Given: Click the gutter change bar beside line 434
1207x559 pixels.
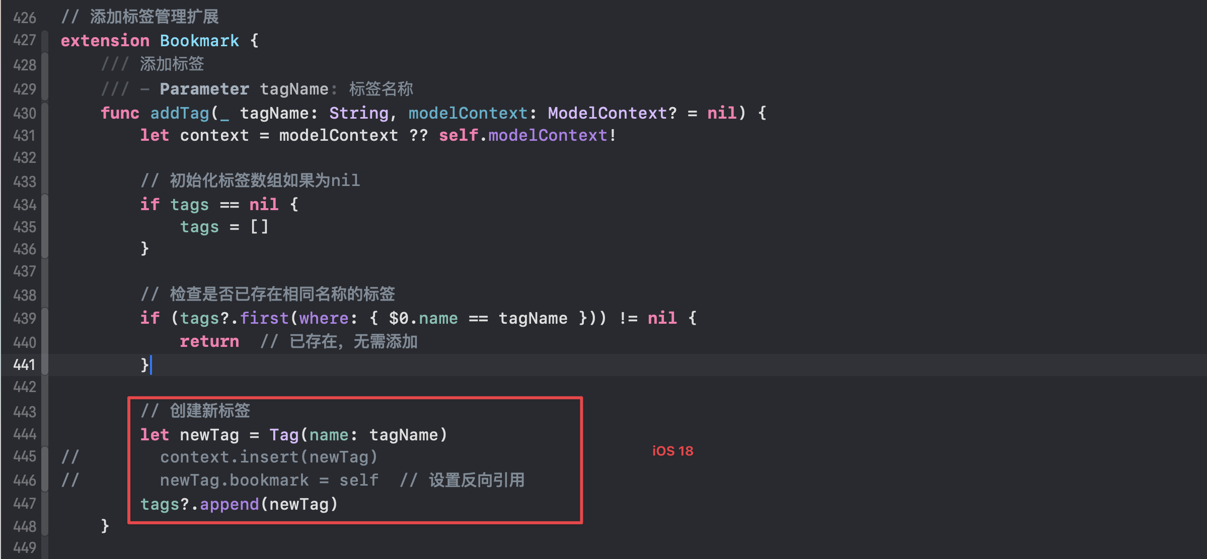Looking at the screenshot, I should [x=45, y=205].
